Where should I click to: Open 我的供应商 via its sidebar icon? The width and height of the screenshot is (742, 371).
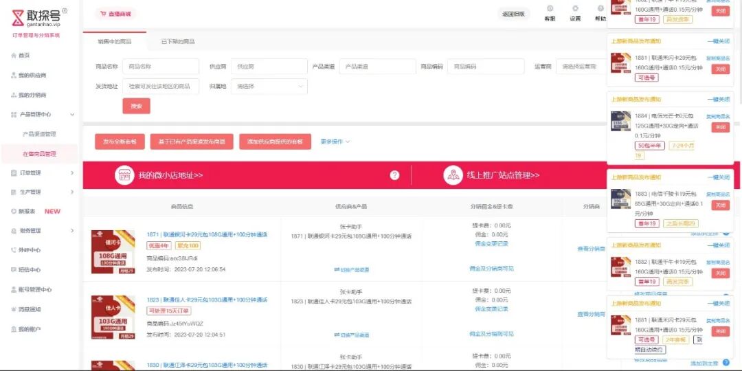13,76
